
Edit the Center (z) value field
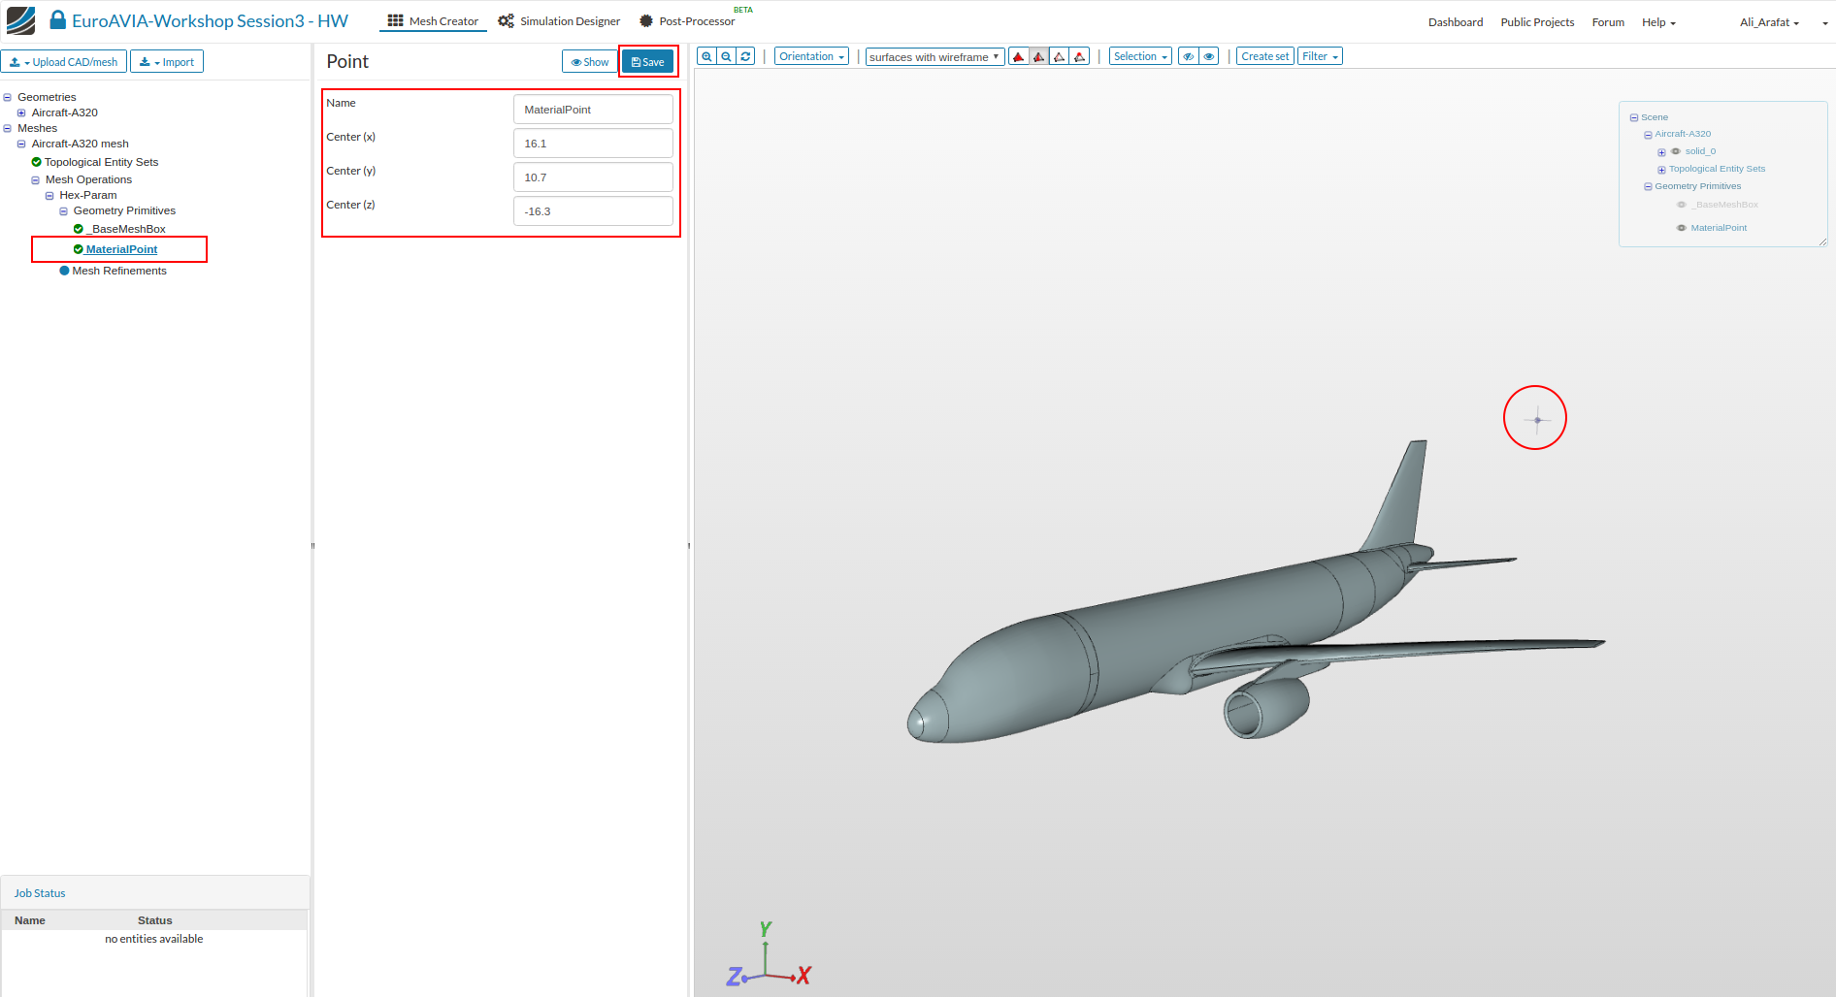[x=593, y=210]
